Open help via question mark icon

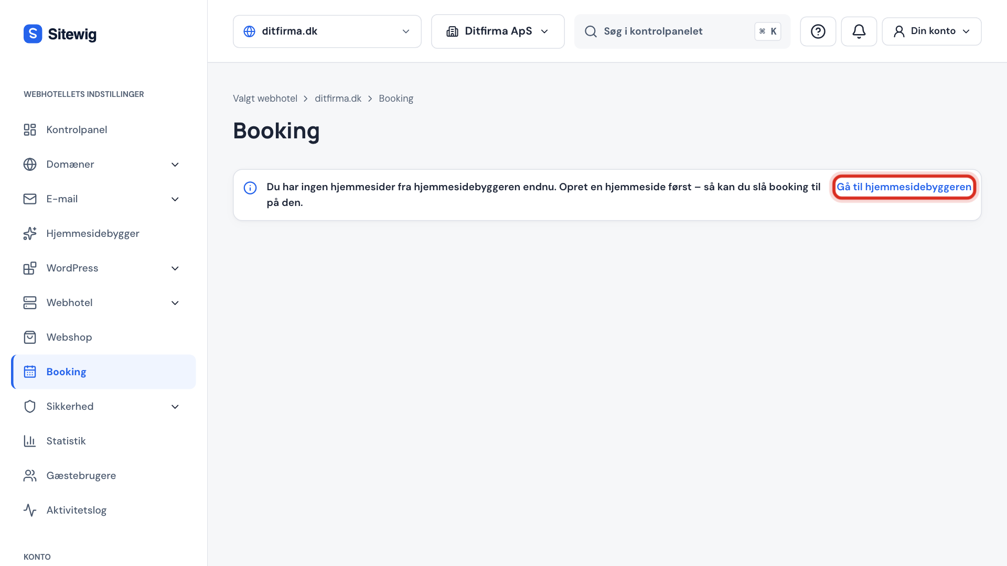click(818, 31)
